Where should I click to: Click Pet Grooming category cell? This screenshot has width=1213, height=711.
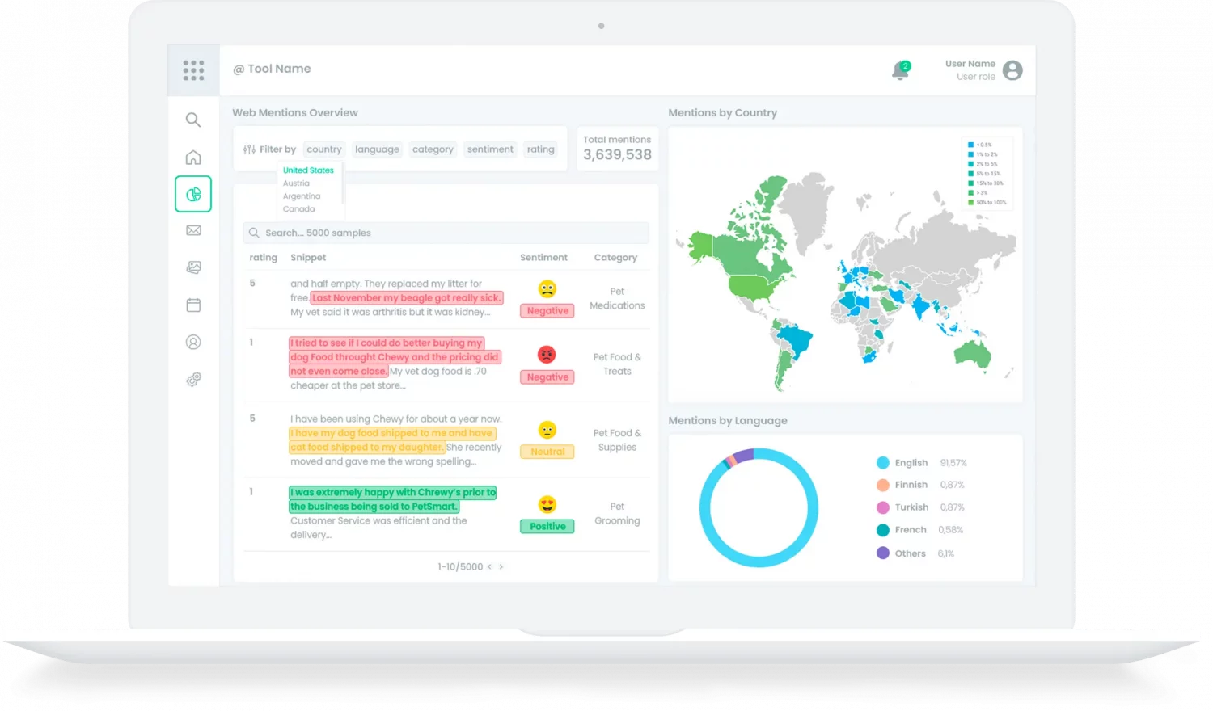(617, 514)
